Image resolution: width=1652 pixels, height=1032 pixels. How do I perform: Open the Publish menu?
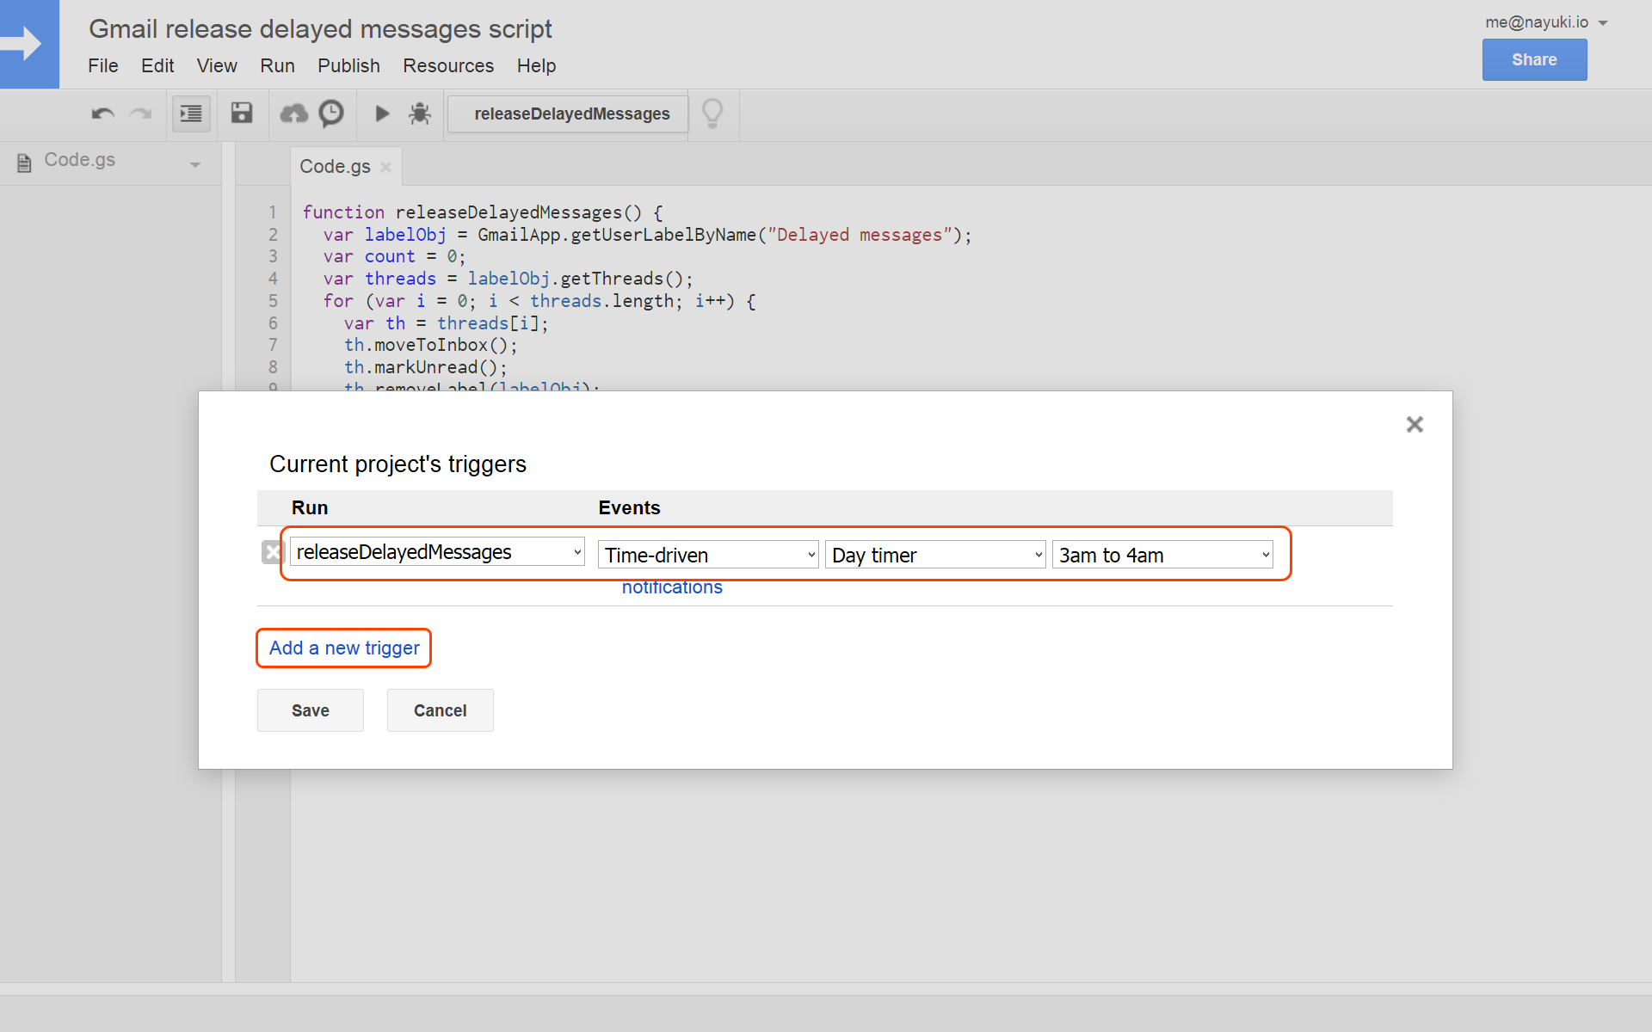tap(348, 65)
